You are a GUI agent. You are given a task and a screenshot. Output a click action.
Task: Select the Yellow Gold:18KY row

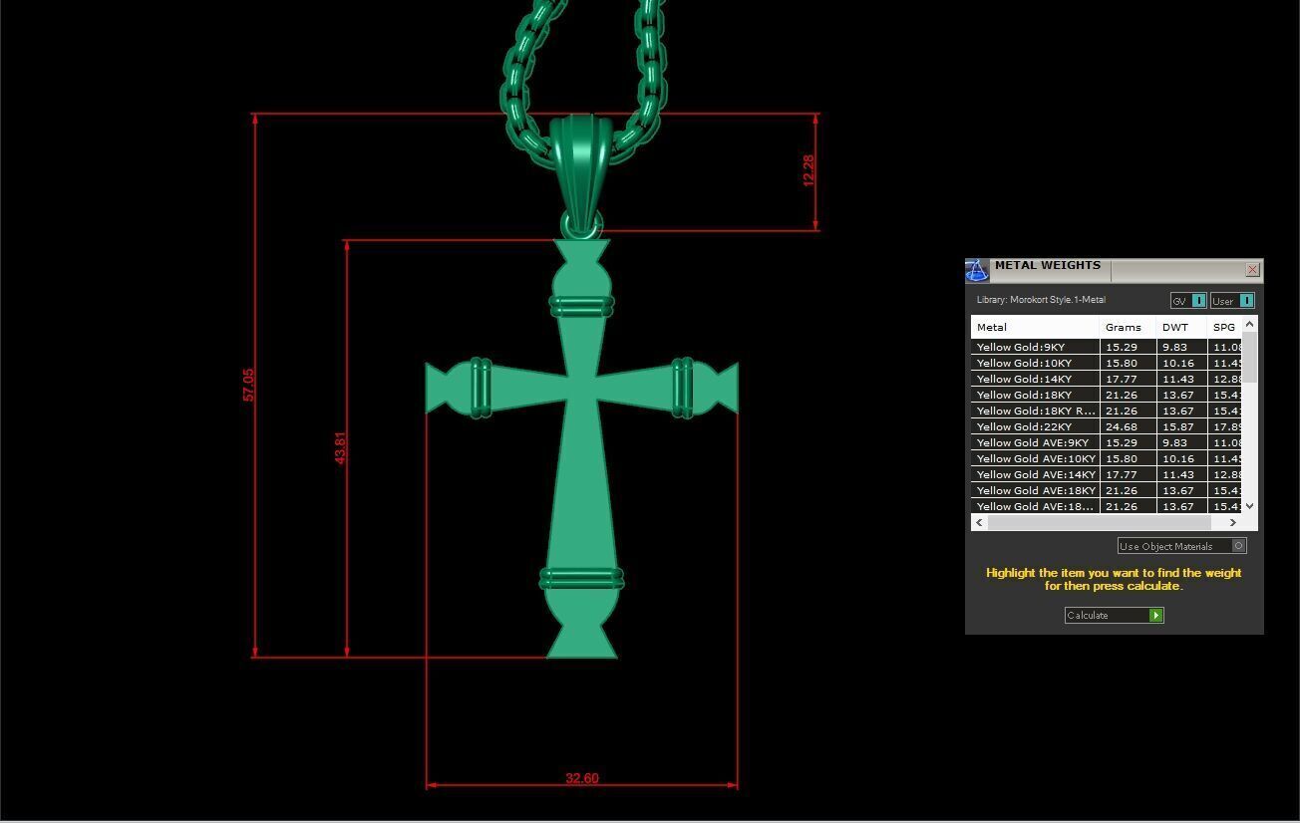[1107, 395]
